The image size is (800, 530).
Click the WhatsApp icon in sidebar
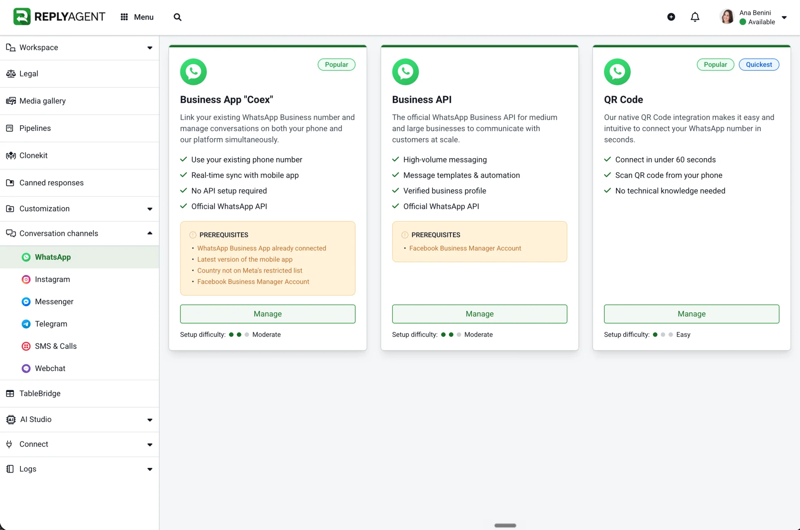[x=26, y=257]
